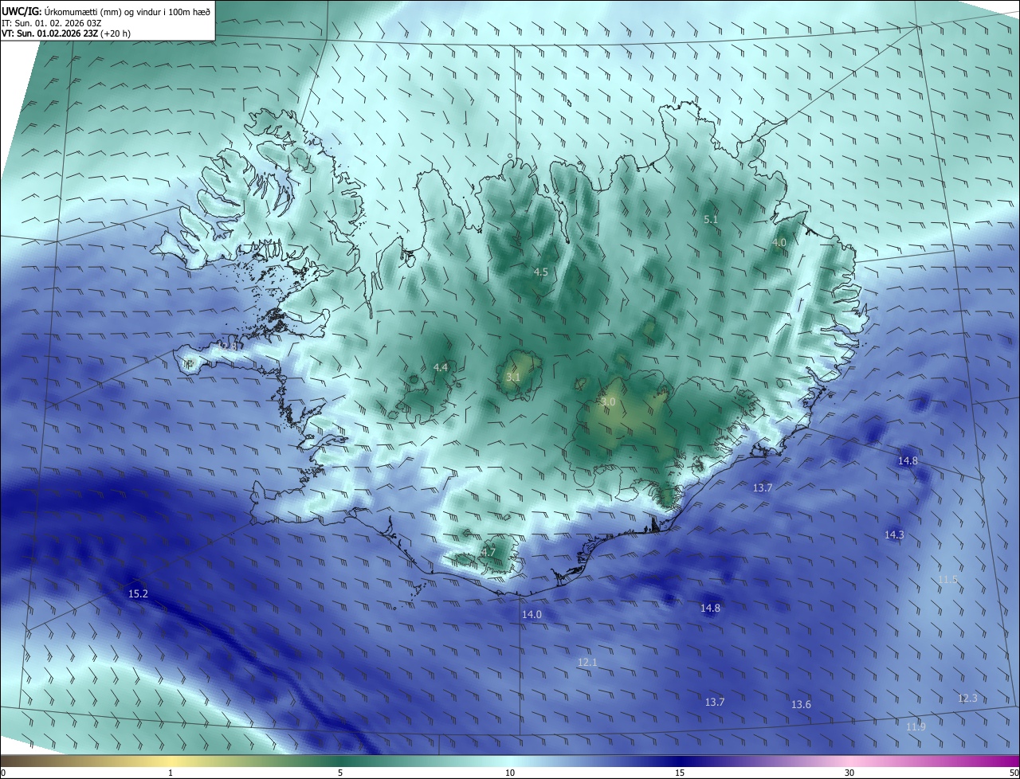Click the 12.8 value on the western peninsula
1020x779 pixels.
coord(229,347)
